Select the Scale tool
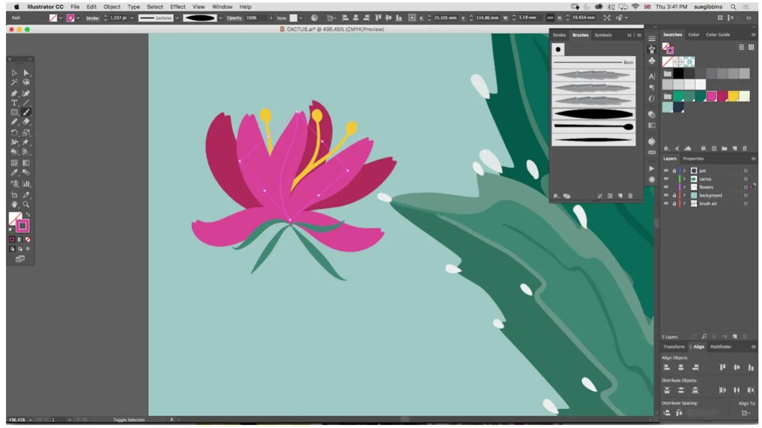 click(x=26, y=133)
